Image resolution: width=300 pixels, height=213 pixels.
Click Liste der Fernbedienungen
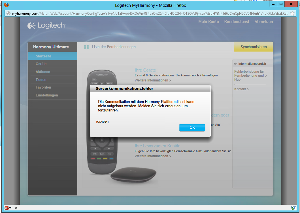point(114,47)
